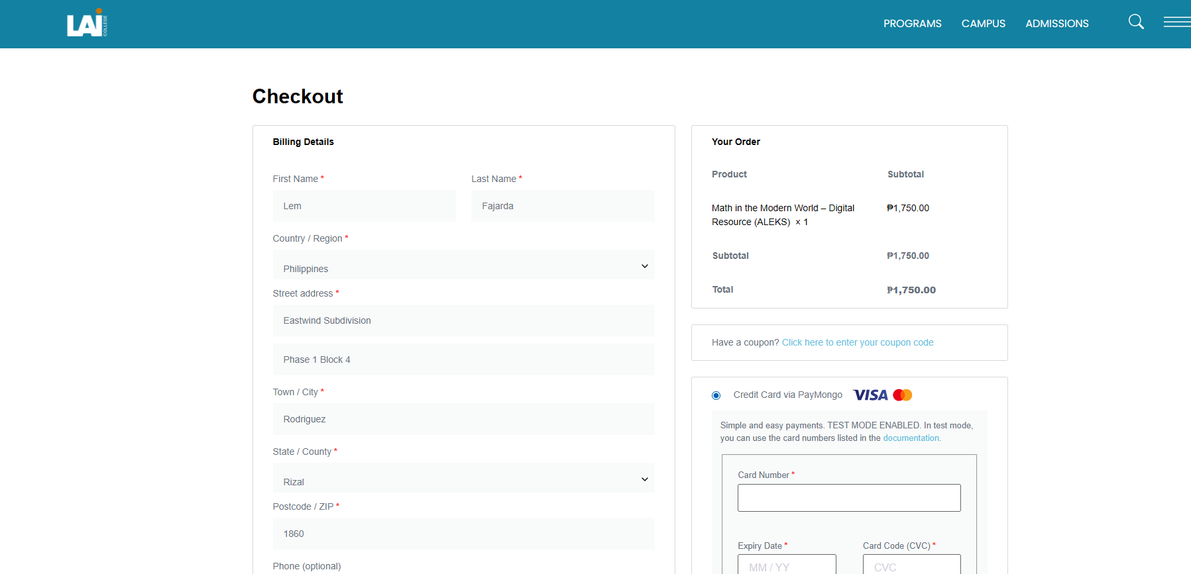The height and width of the screenshot is (574, 1191).
Task: Click the Card Number input box
Action: (848, 498)
